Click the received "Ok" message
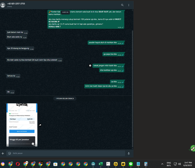The image size is (195, 168). [10, 92]
